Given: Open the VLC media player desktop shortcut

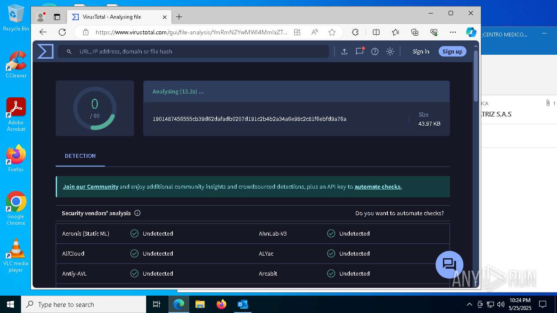Looking at the screenshot, I should point(16,256).
